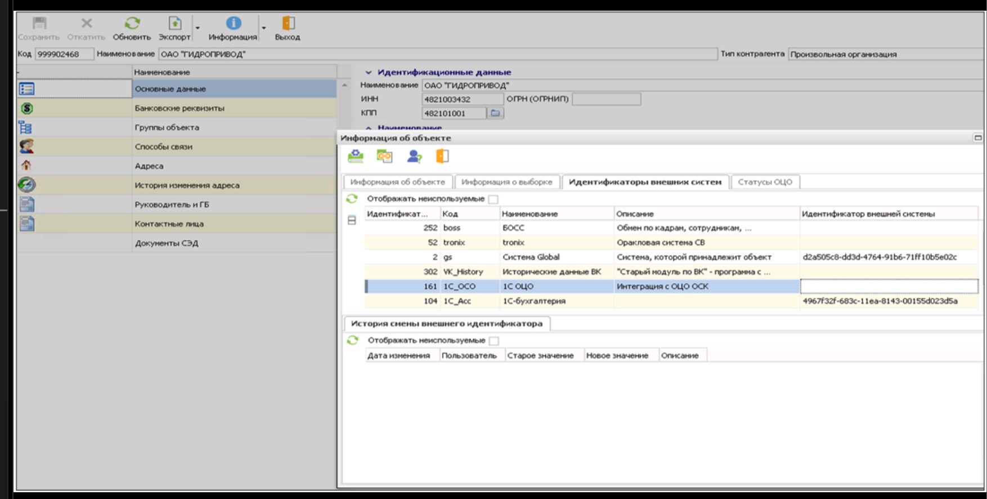Collapse the Идентификационные данные section
987x499 pixels.
(369, 73)
